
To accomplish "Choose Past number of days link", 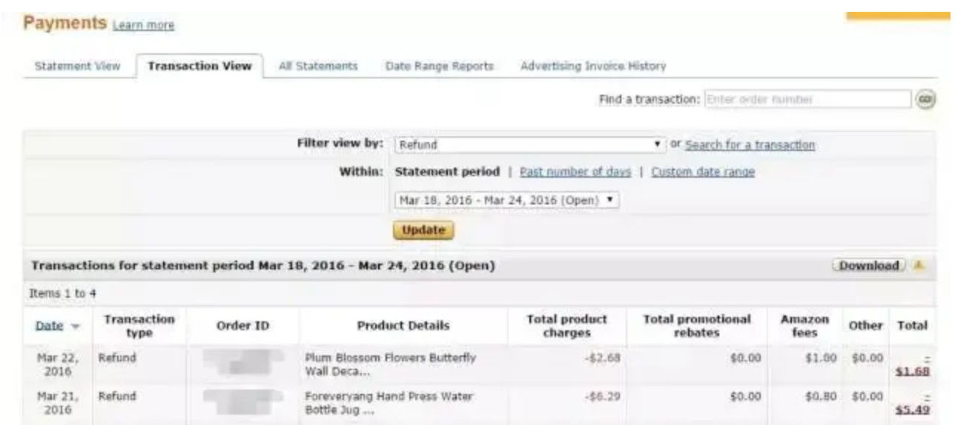I will point(575,172).
